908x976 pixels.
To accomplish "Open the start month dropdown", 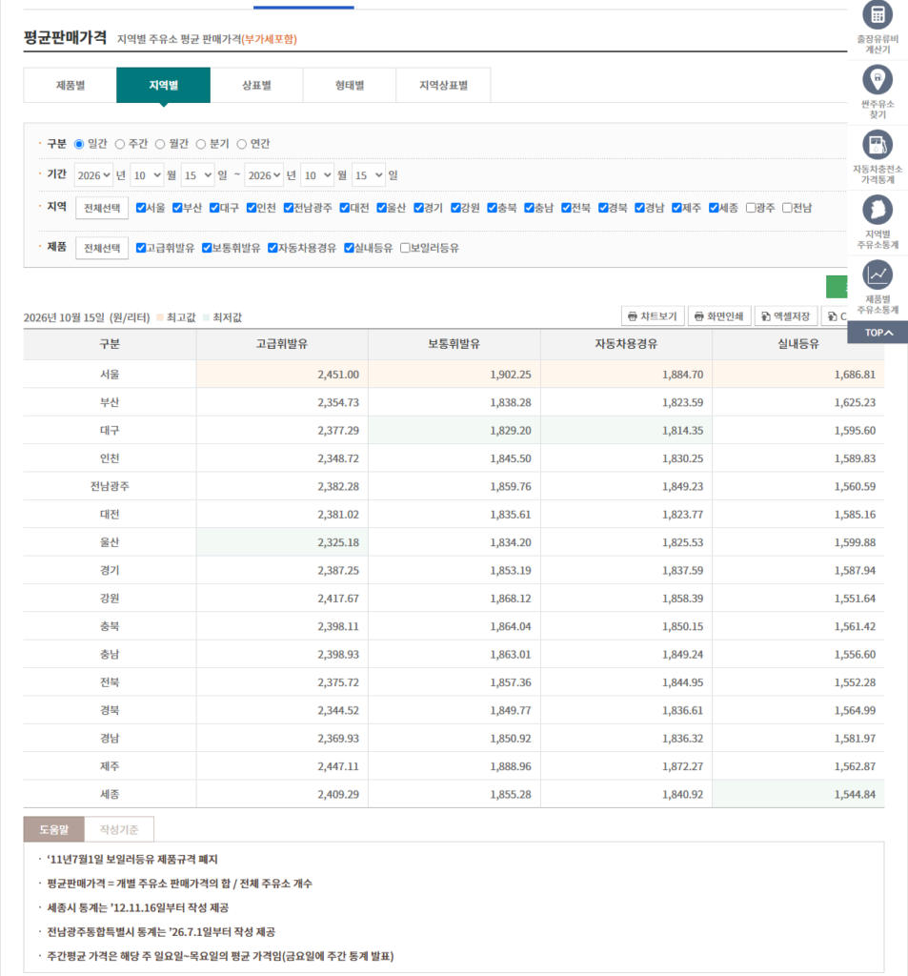I will pyautogui.click(x=147, y=175).
